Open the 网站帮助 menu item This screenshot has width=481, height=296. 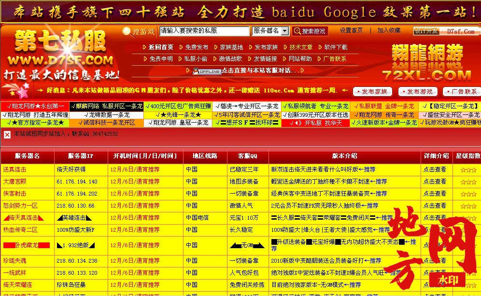click(300, 59)
